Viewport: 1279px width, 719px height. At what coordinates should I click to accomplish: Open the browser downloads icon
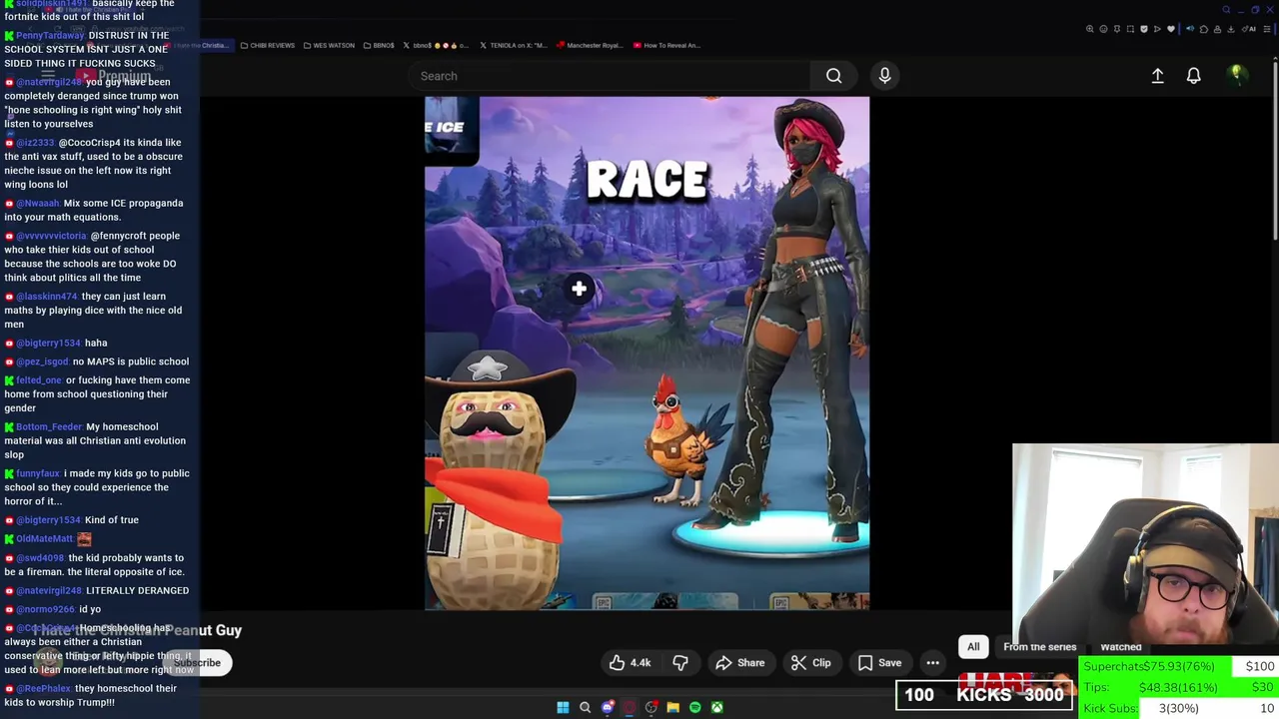click(x=1230, y=29)
